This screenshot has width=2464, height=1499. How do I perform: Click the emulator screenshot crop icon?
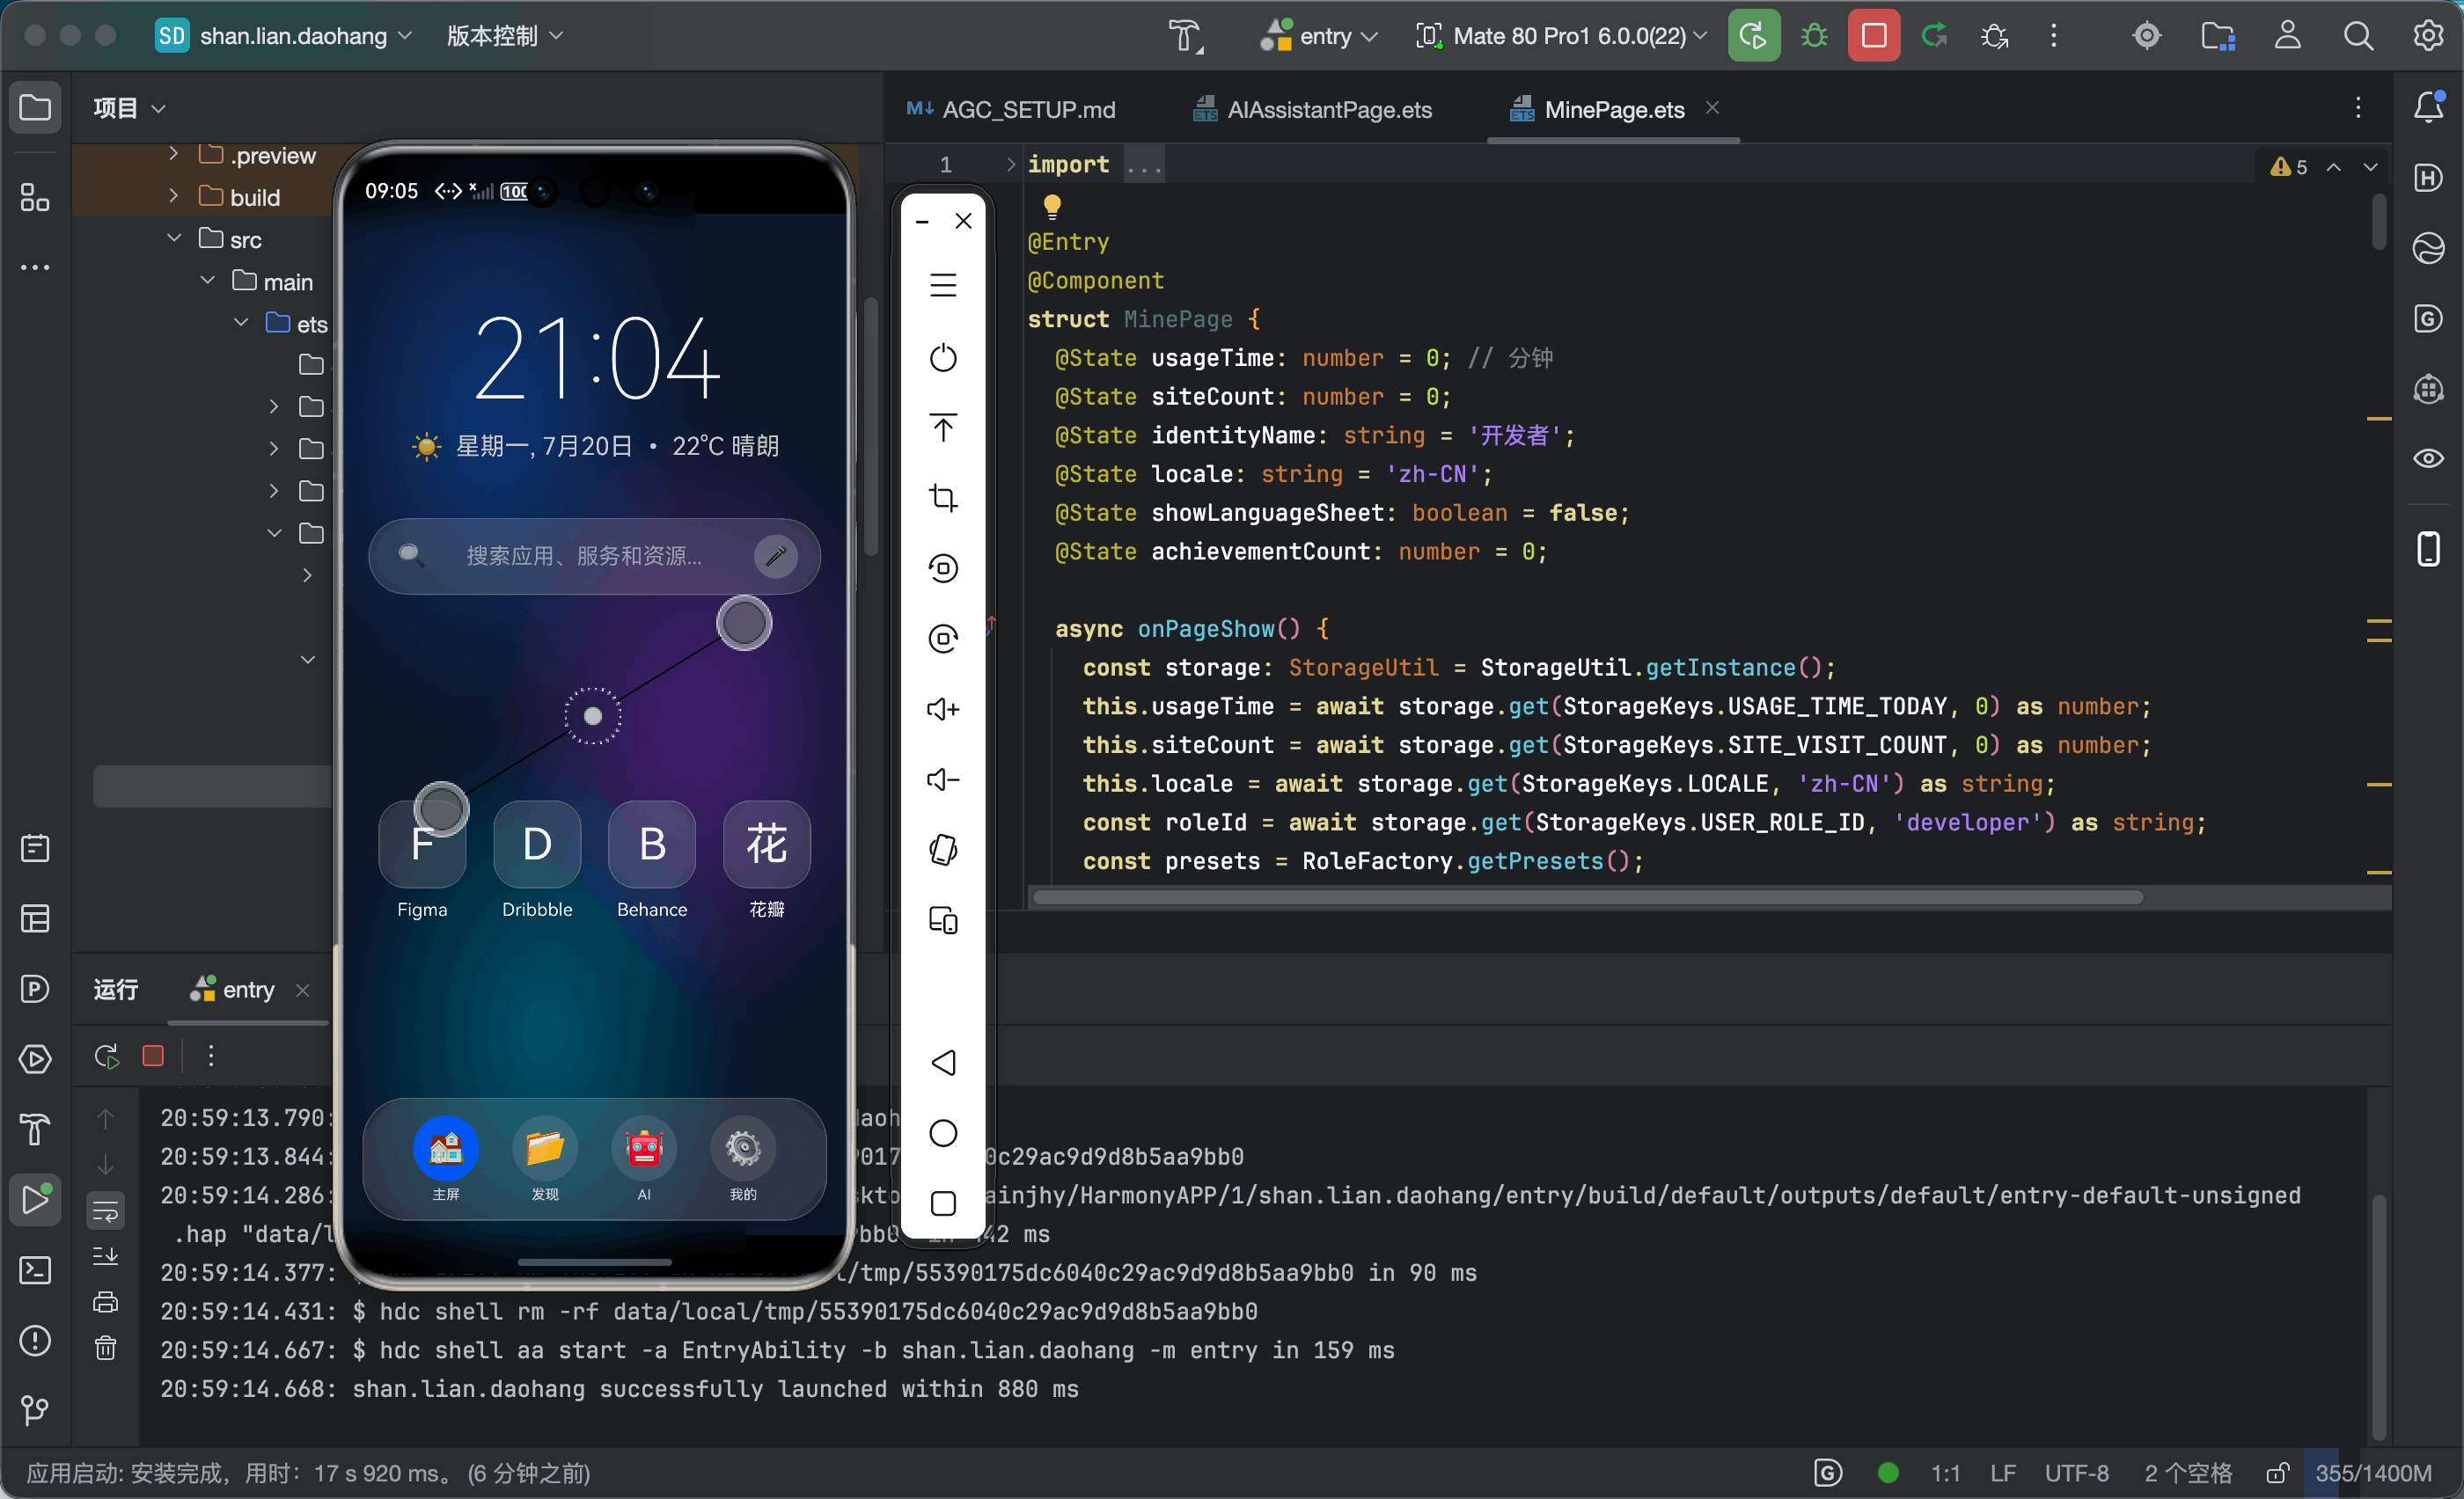pyautogui.click(x=943, y=498)
